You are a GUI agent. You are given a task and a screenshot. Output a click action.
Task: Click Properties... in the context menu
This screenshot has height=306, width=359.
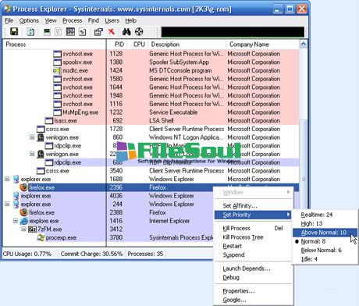[x=239, y=291]
